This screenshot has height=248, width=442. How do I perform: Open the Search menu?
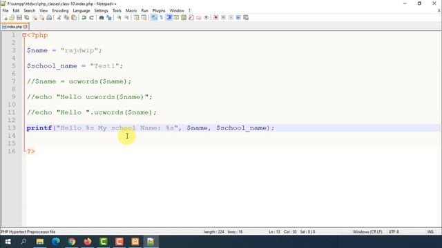29,10
